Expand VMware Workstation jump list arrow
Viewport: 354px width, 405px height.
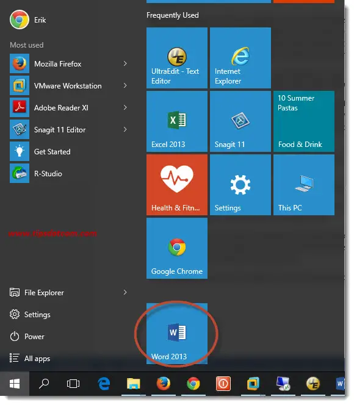tap(125, 85)
